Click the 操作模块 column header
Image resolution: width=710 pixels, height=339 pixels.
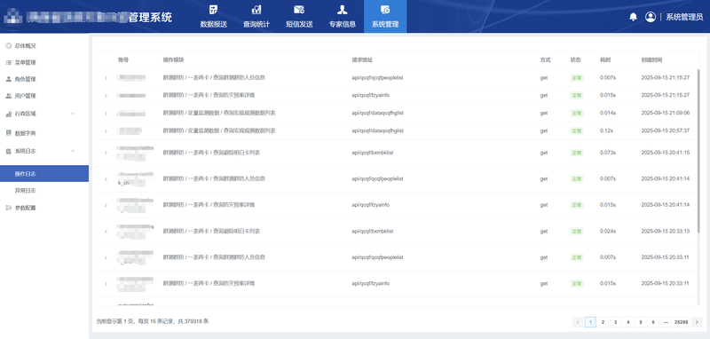point(173,59)
